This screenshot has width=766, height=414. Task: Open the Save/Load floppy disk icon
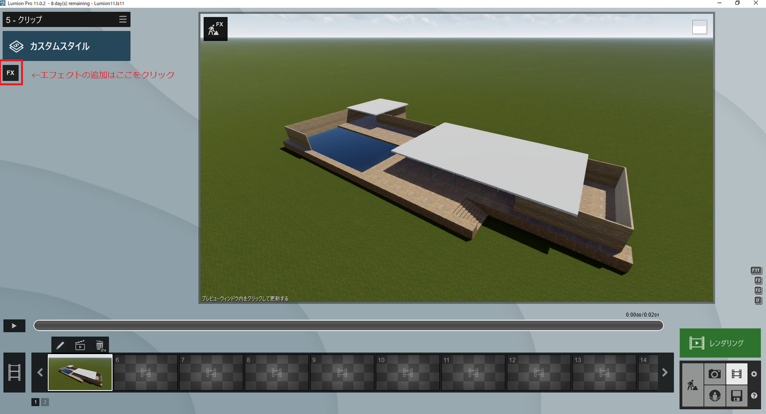737,396
